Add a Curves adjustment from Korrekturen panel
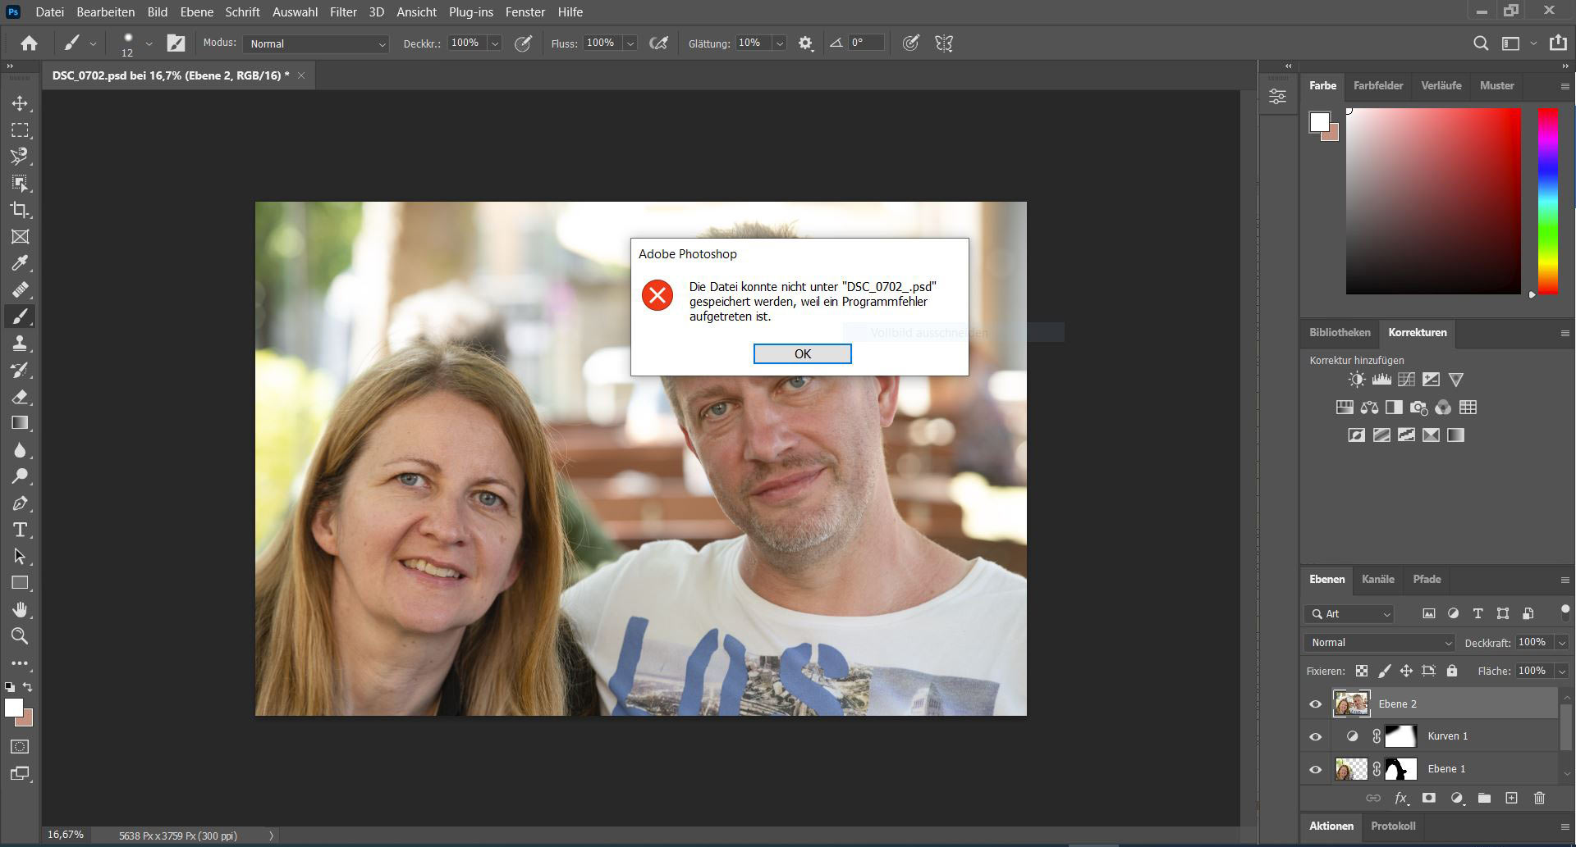The image size is (1576, 847). (x=1406, y=380)
